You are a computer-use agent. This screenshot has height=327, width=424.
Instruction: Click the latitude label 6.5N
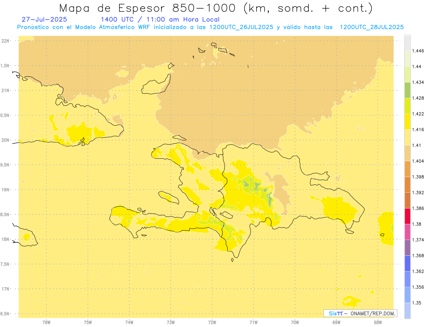pyautogui.click(x=5, y=314)
